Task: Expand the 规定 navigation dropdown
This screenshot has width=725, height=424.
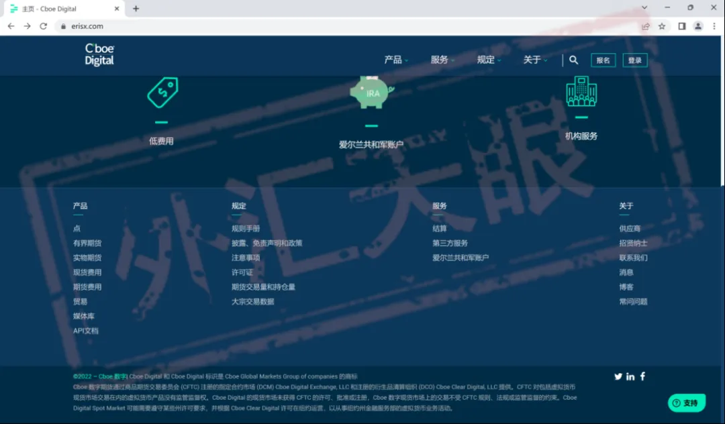Action: pos(489,60)
